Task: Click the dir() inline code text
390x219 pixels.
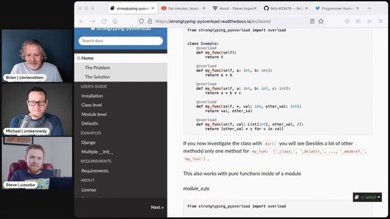Action: (x=271, y=144)
